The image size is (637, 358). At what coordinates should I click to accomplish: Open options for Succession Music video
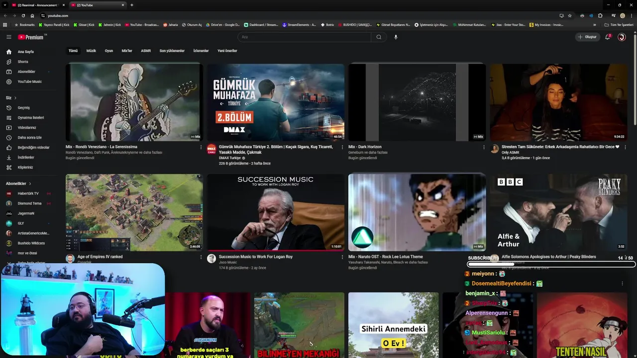[x=342, y=257]
